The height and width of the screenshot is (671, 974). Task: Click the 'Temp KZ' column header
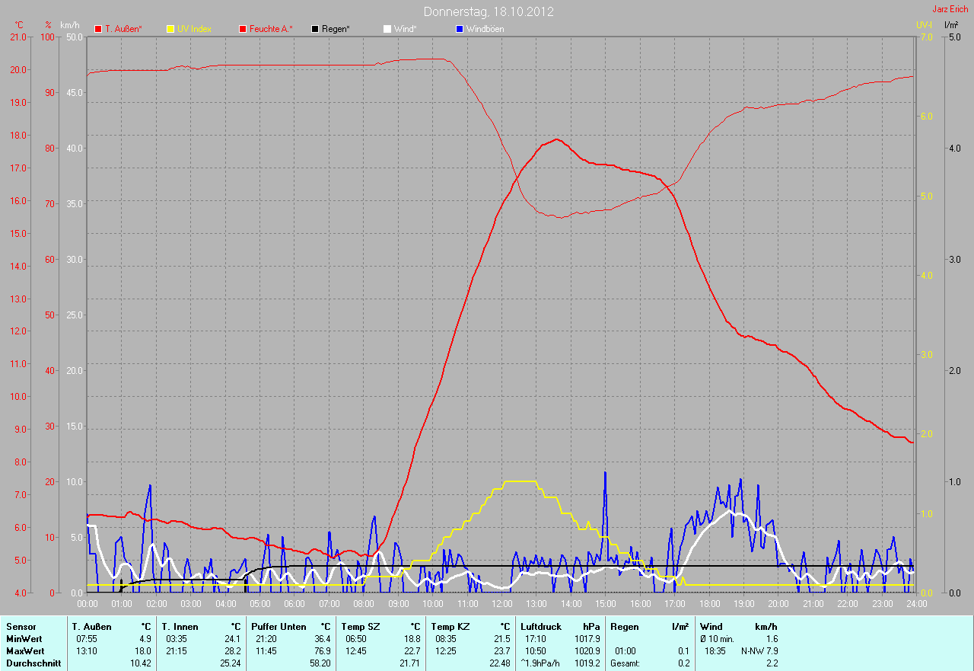[450, 627]
